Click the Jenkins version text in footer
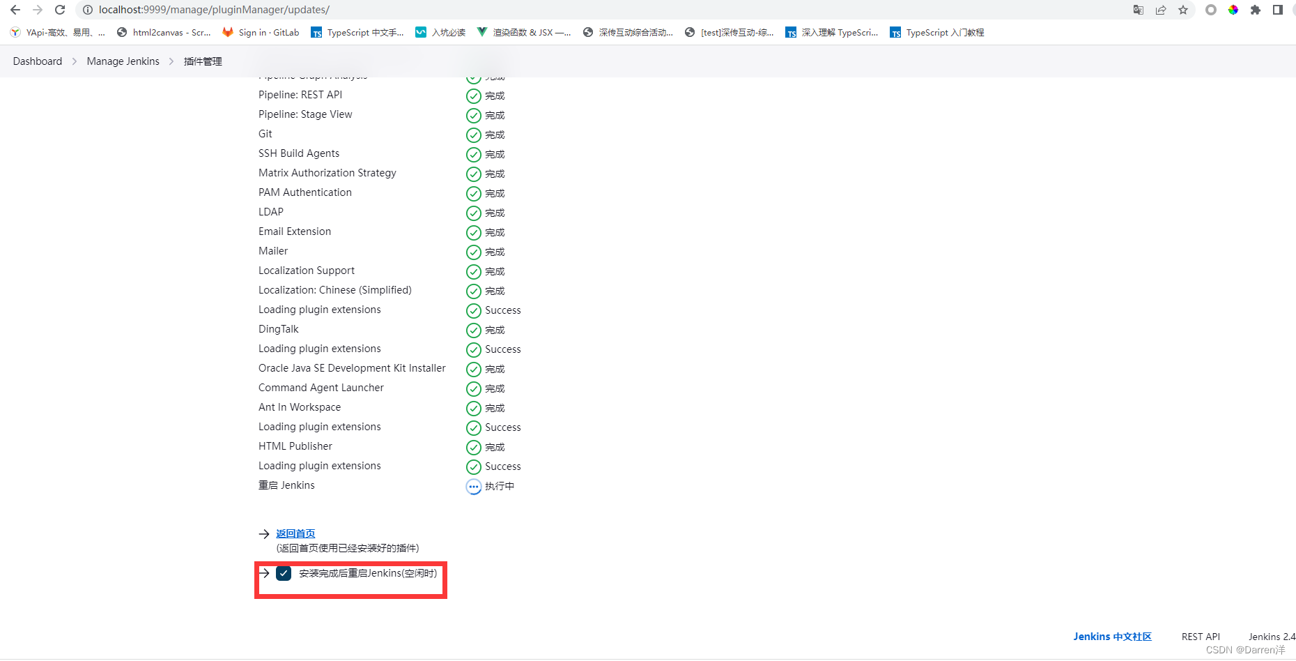The width and height of the screenshot is (1296, 661). pyautogui.click(x=1272, y=637)
